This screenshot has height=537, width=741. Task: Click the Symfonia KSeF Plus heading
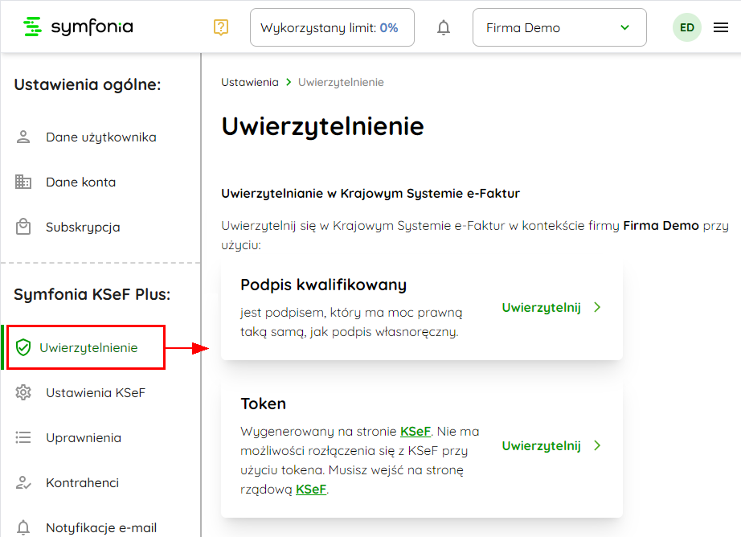(92, 294)
